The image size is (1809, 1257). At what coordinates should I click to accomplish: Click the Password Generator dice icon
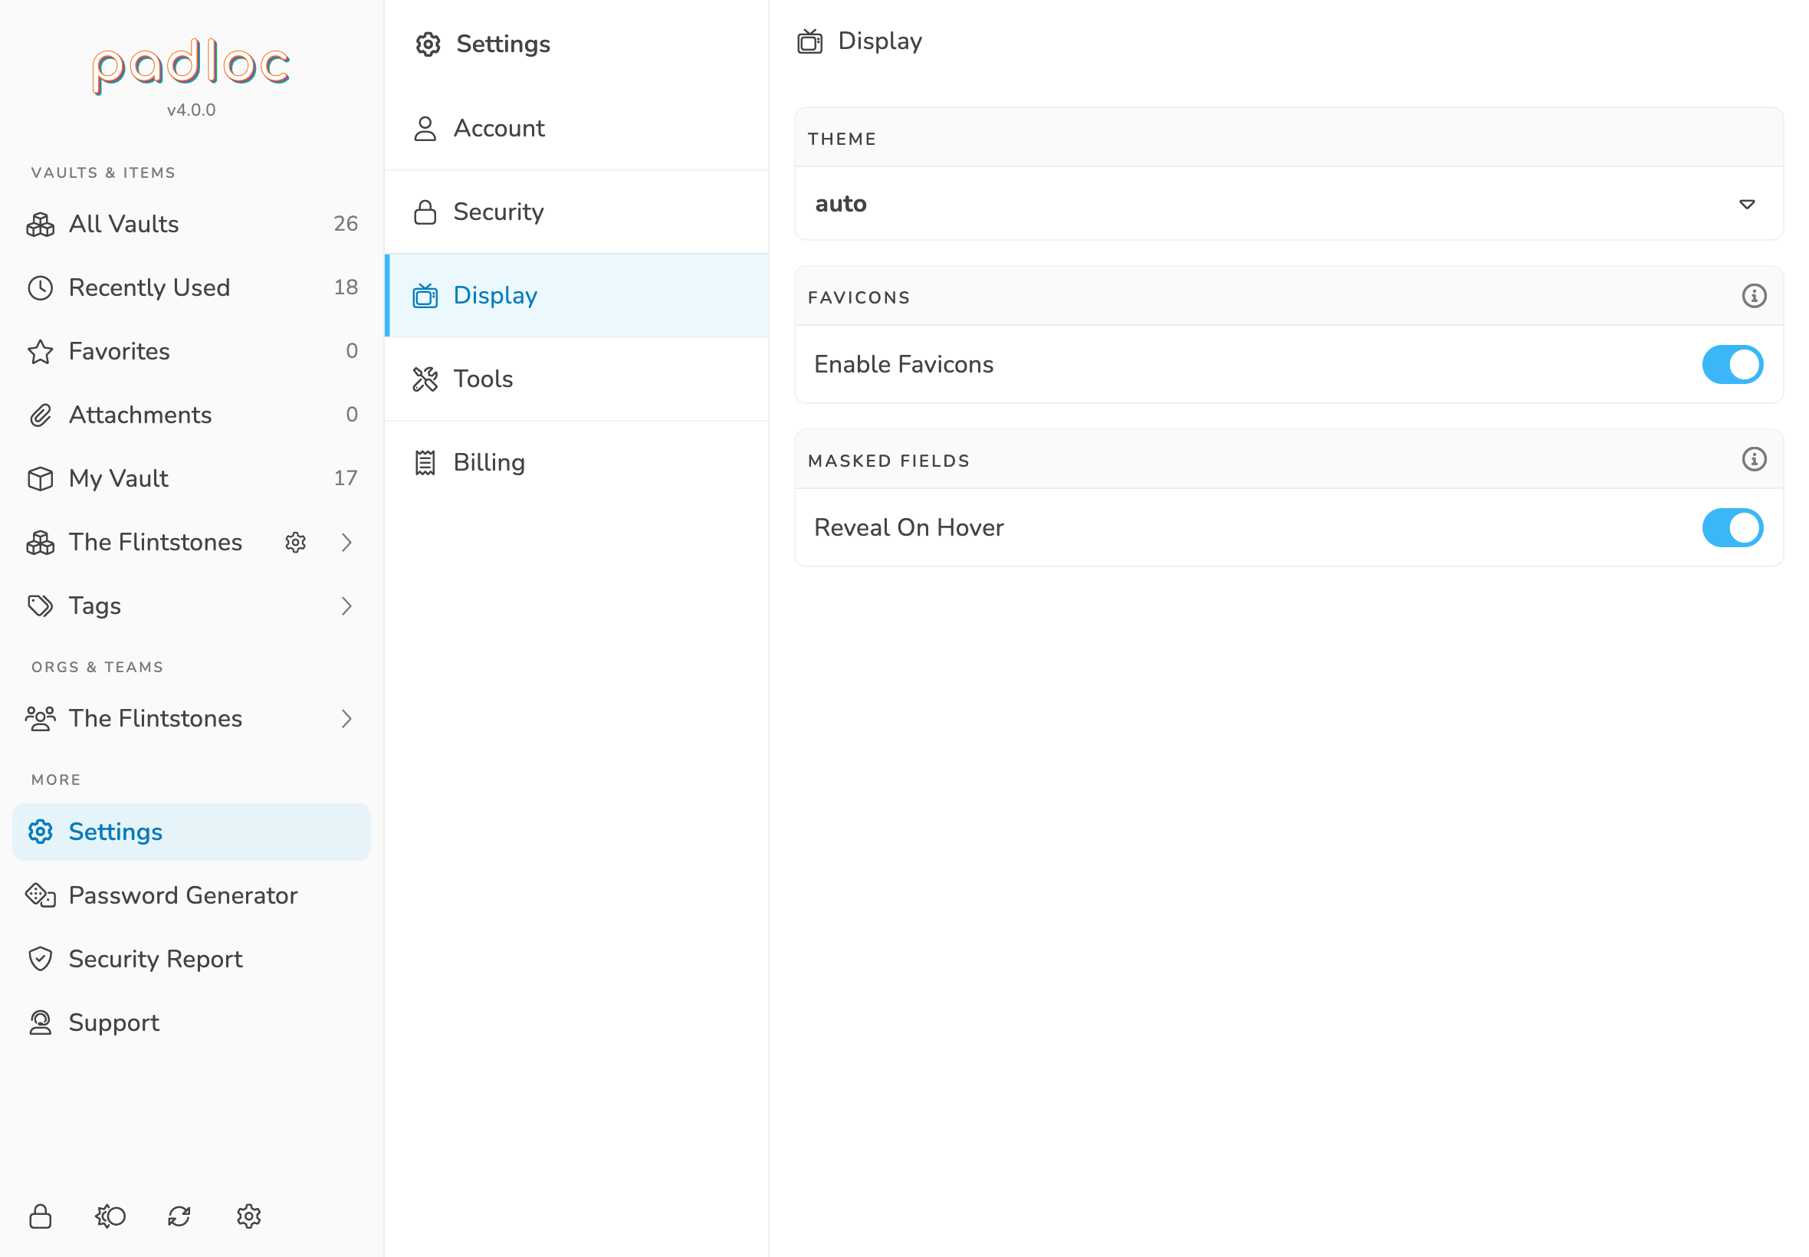point(40,895)
